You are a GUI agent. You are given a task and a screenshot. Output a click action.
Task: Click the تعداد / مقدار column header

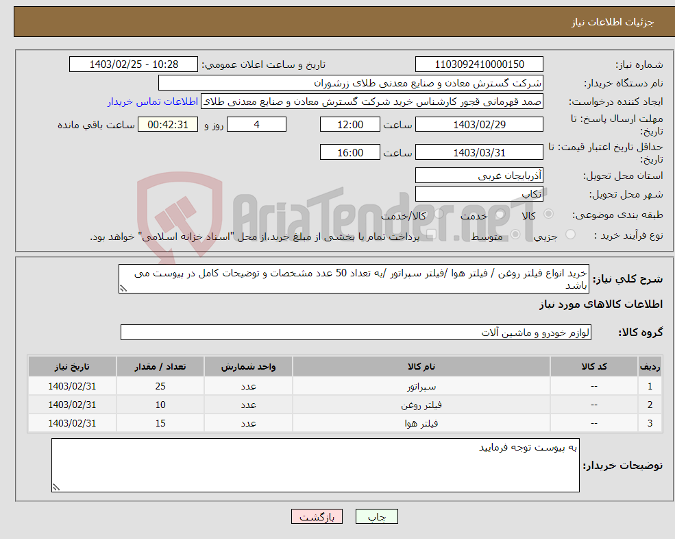(160, 366)
